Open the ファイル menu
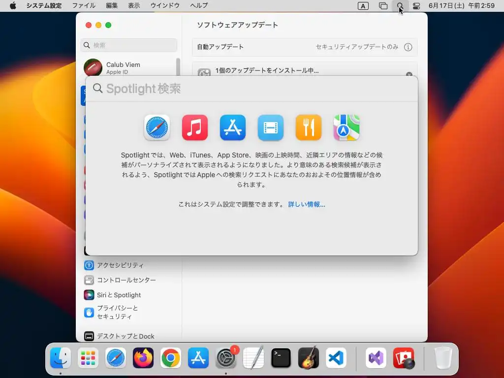Screen dimensions: 504x378 pyautogui.click(x=84, y=5)
